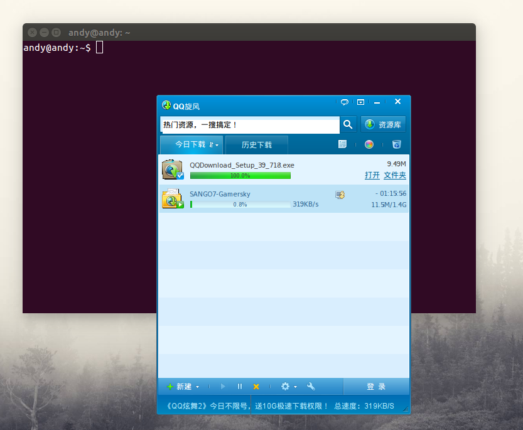Click the QQDownload_Setup completed file icon
Image resolution: width=523 pixels, height=430 pixels.
pyautogui.click(x=173, y=169)
